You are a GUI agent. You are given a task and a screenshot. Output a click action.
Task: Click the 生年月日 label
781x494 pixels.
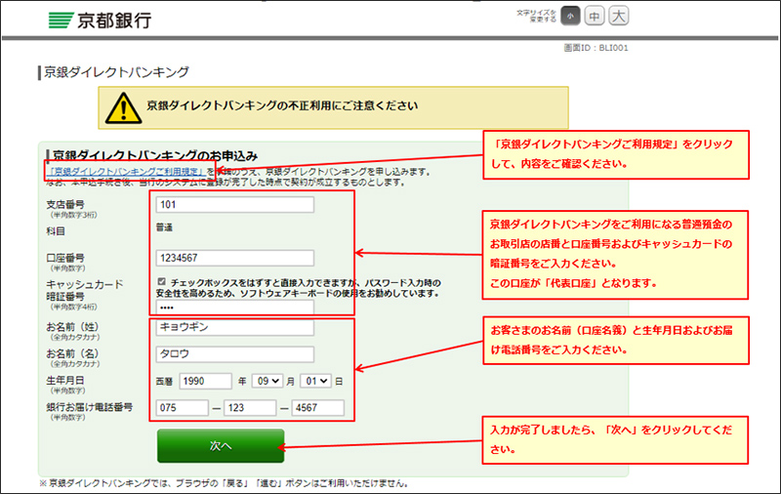click(x=65, y=381)
